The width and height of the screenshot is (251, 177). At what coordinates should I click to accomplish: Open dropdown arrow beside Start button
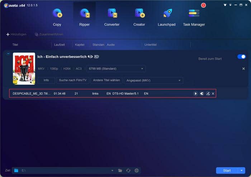tap(242, 171)
